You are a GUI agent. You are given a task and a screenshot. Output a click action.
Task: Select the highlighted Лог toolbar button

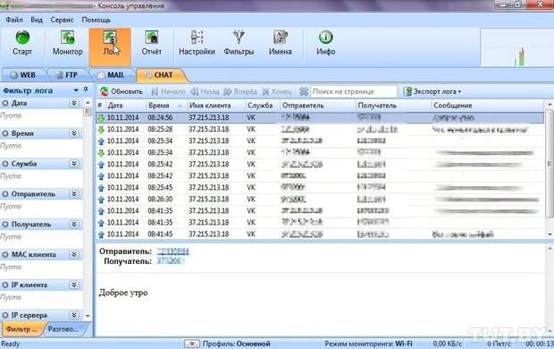[110, 47]
